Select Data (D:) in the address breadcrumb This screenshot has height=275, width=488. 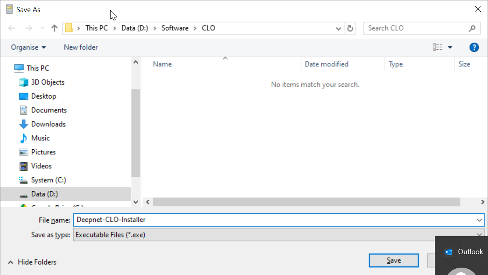point(135,28)
